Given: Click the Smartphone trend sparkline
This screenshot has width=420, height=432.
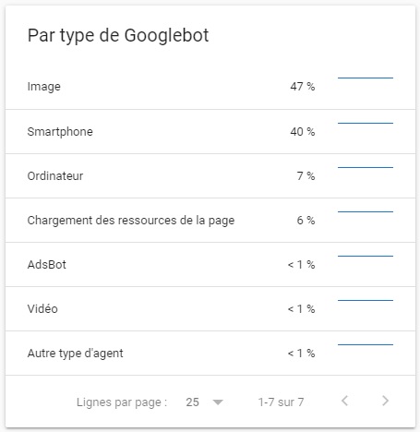Looking at the screenshot, I should tap(366, 123).
